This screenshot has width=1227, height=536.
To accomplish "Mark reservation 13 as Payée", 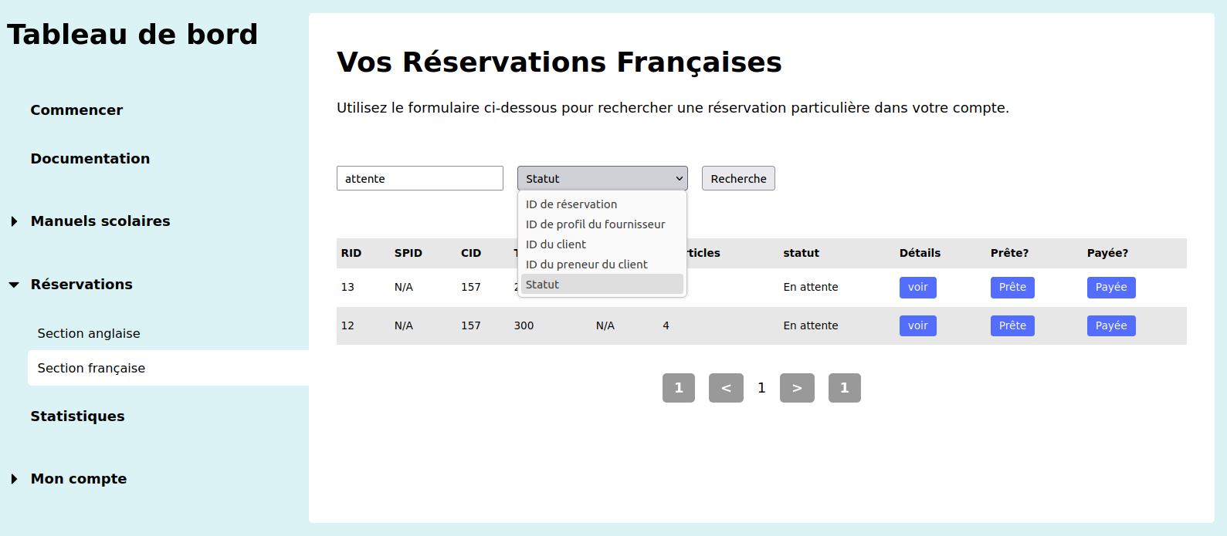I will pyautogui.click(x=1111, y=288).
